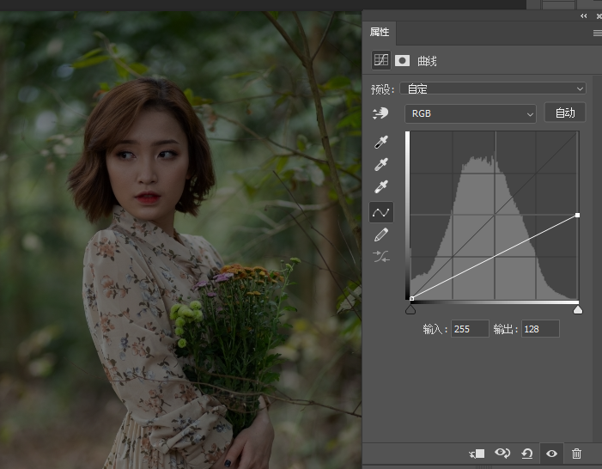602x469 pixels.
Task: Collapse the panel with double arrows
Action: pyautogui.click(x=584, y=15)
